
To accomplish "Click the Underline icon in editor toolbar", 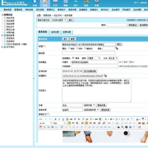I will (x=63, y=119).
